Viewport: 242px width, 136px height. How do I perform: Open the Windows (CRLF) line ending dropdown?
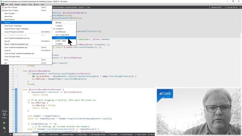click(216, 7)
